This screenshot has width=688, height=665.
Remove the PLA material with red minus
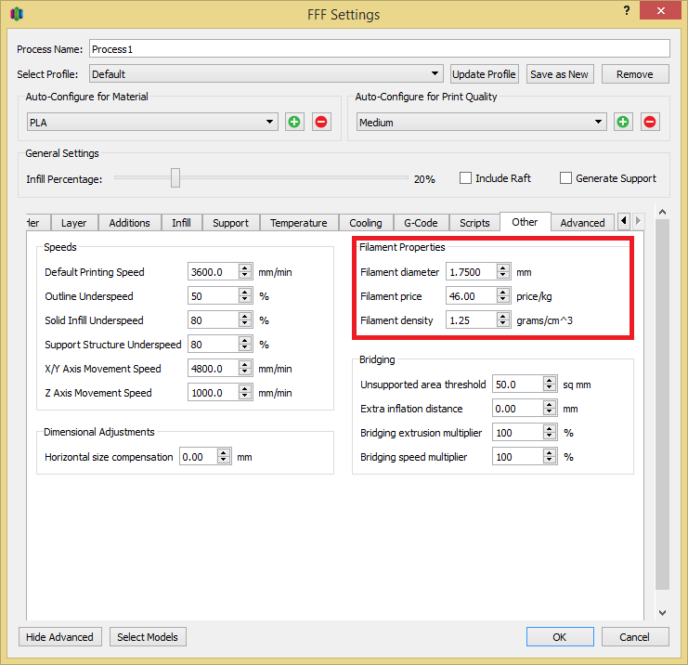321,122
